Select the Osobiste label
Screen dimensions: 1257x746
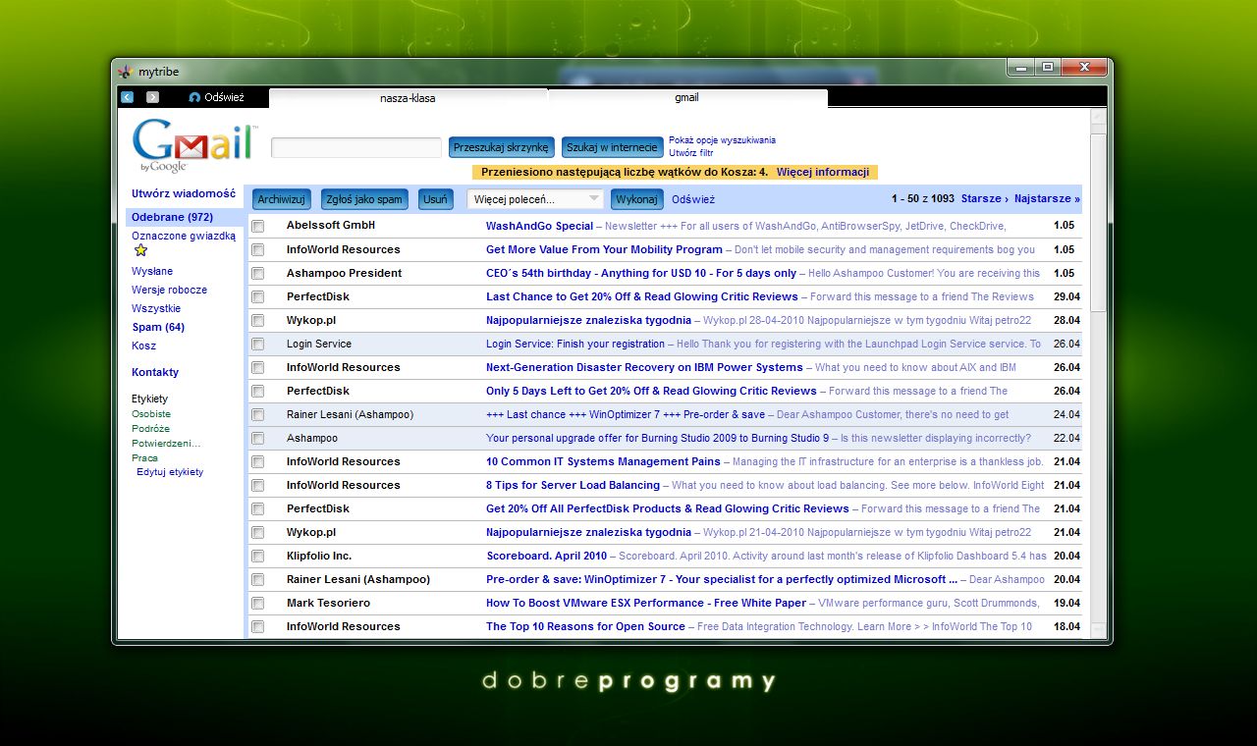[151, 414]
